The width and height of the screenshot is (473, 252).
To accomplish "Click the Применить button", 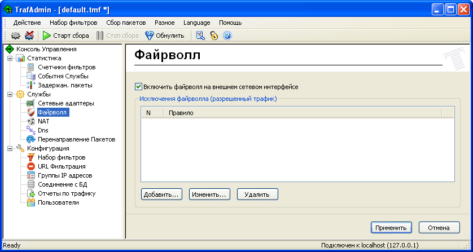I will point(391,228).
